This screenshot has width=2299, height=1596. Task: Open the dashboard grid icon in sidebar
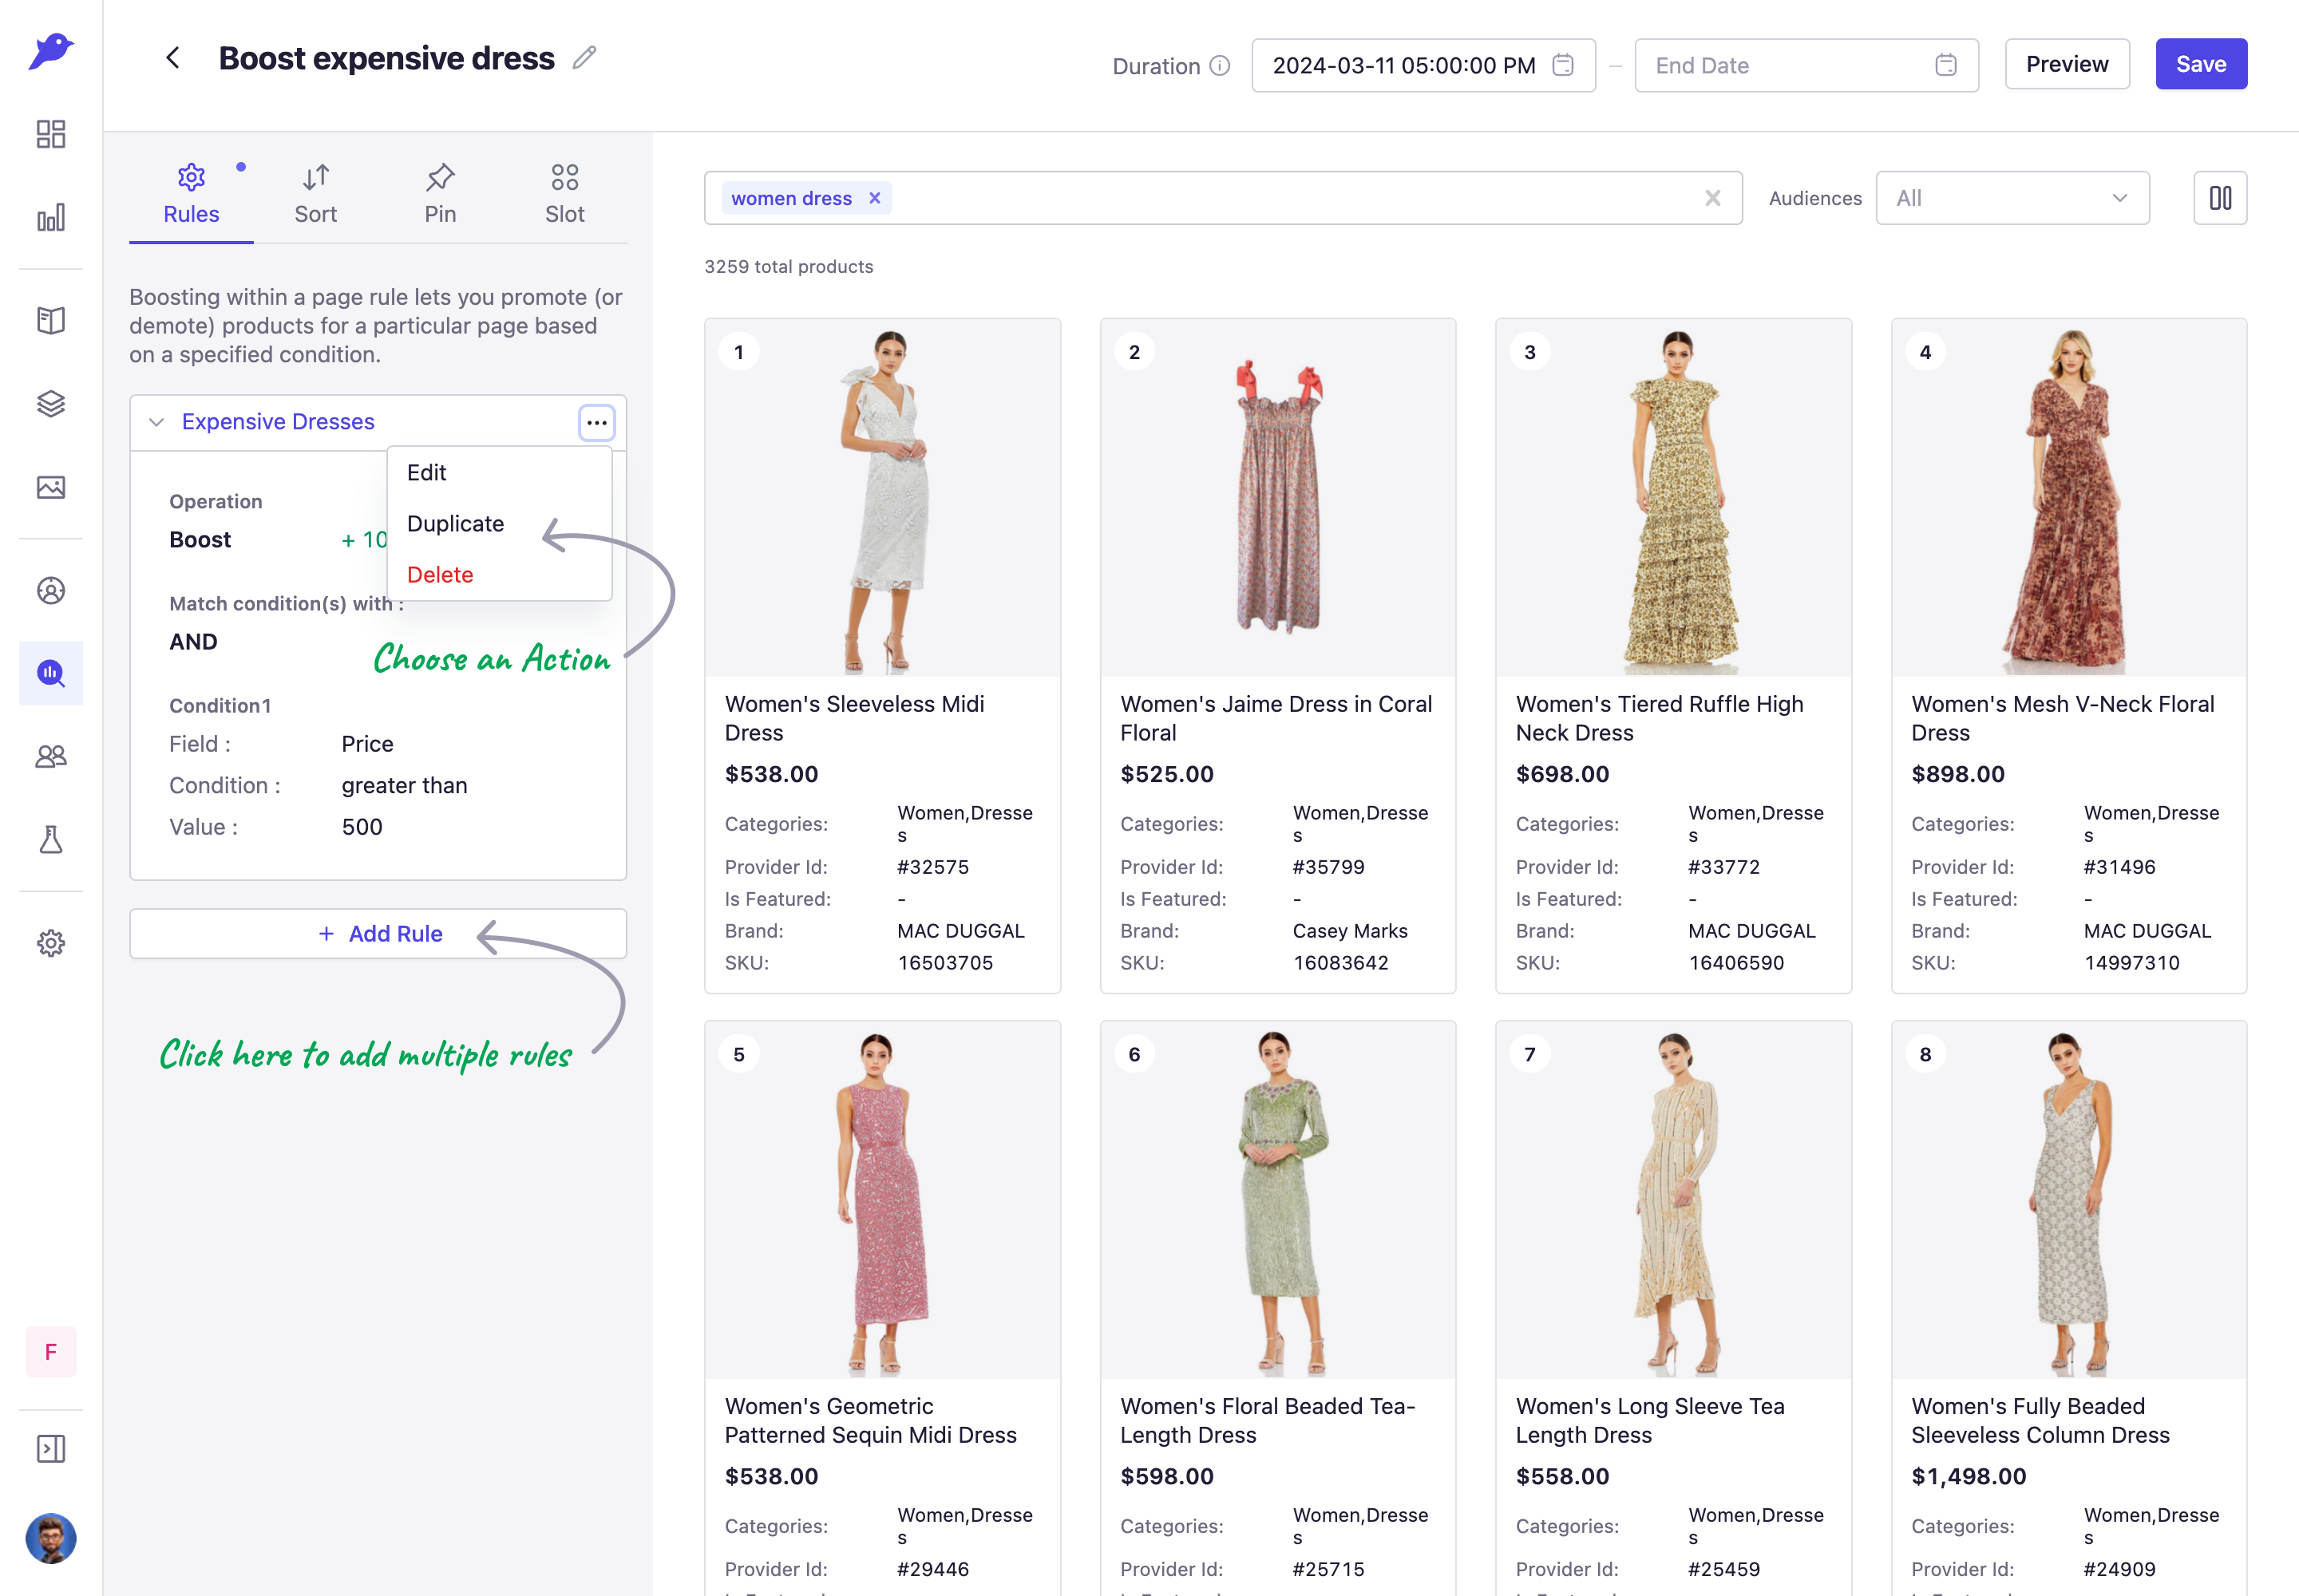point(51,134)
